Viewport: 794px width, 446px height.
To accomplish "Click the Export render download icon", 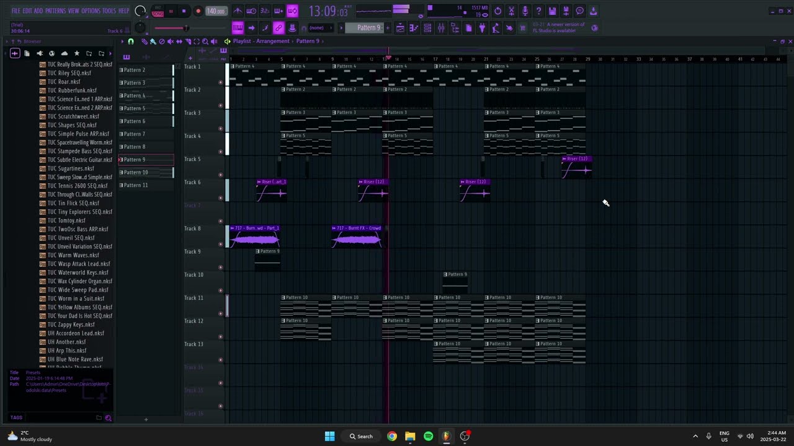I will pos(593,11).
